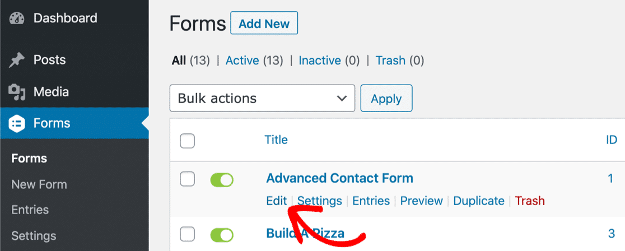Open Settings in the Forms submenu
The image size is (625, 251).
(34, 235)
